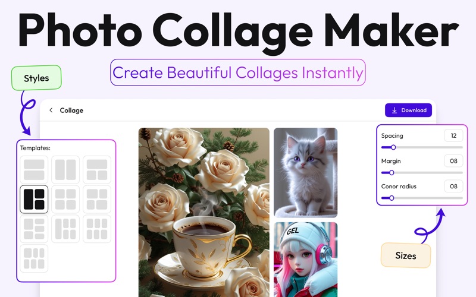Select the left-column with three-right-cells template
This screenshot has width=476, height=297.
tap(34, 229)
